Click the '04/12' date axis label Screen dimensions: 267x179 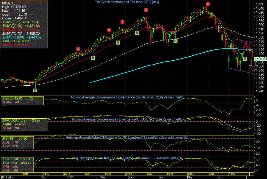click(46, 174)
